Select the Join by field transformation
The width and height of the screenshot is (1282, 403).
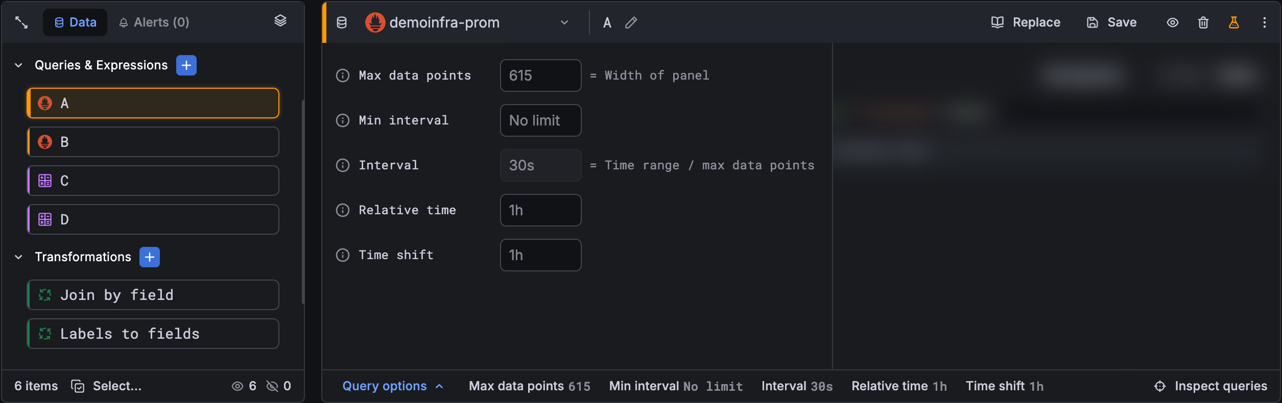click(153, 295)
